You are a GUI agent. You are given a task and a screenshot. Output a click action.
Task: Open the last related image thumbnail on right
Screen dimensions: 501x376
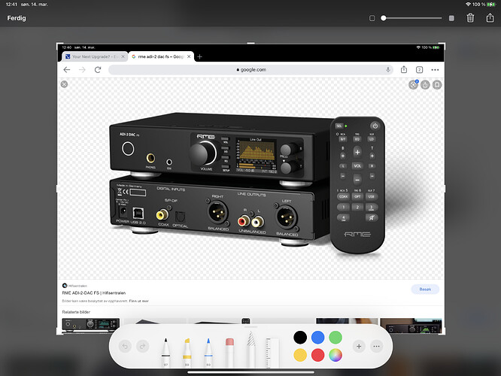(411, 325)
